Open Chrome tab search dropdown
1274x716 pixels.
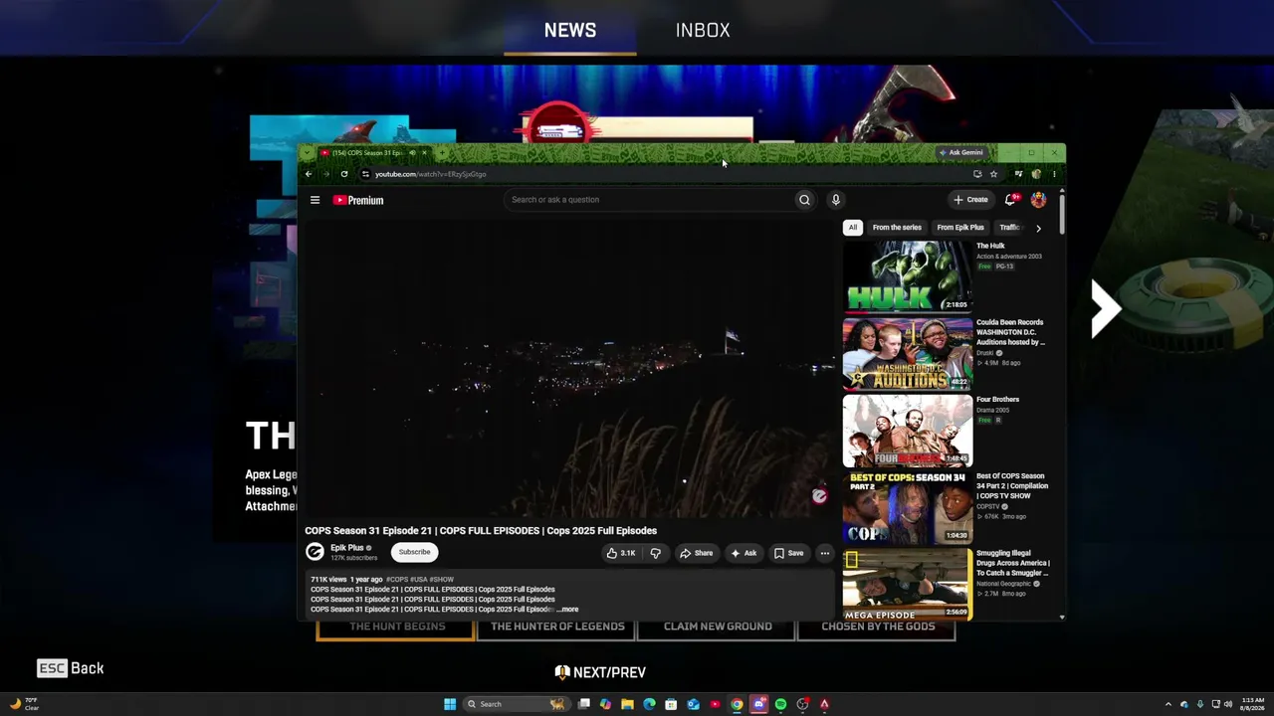(308, 153)
